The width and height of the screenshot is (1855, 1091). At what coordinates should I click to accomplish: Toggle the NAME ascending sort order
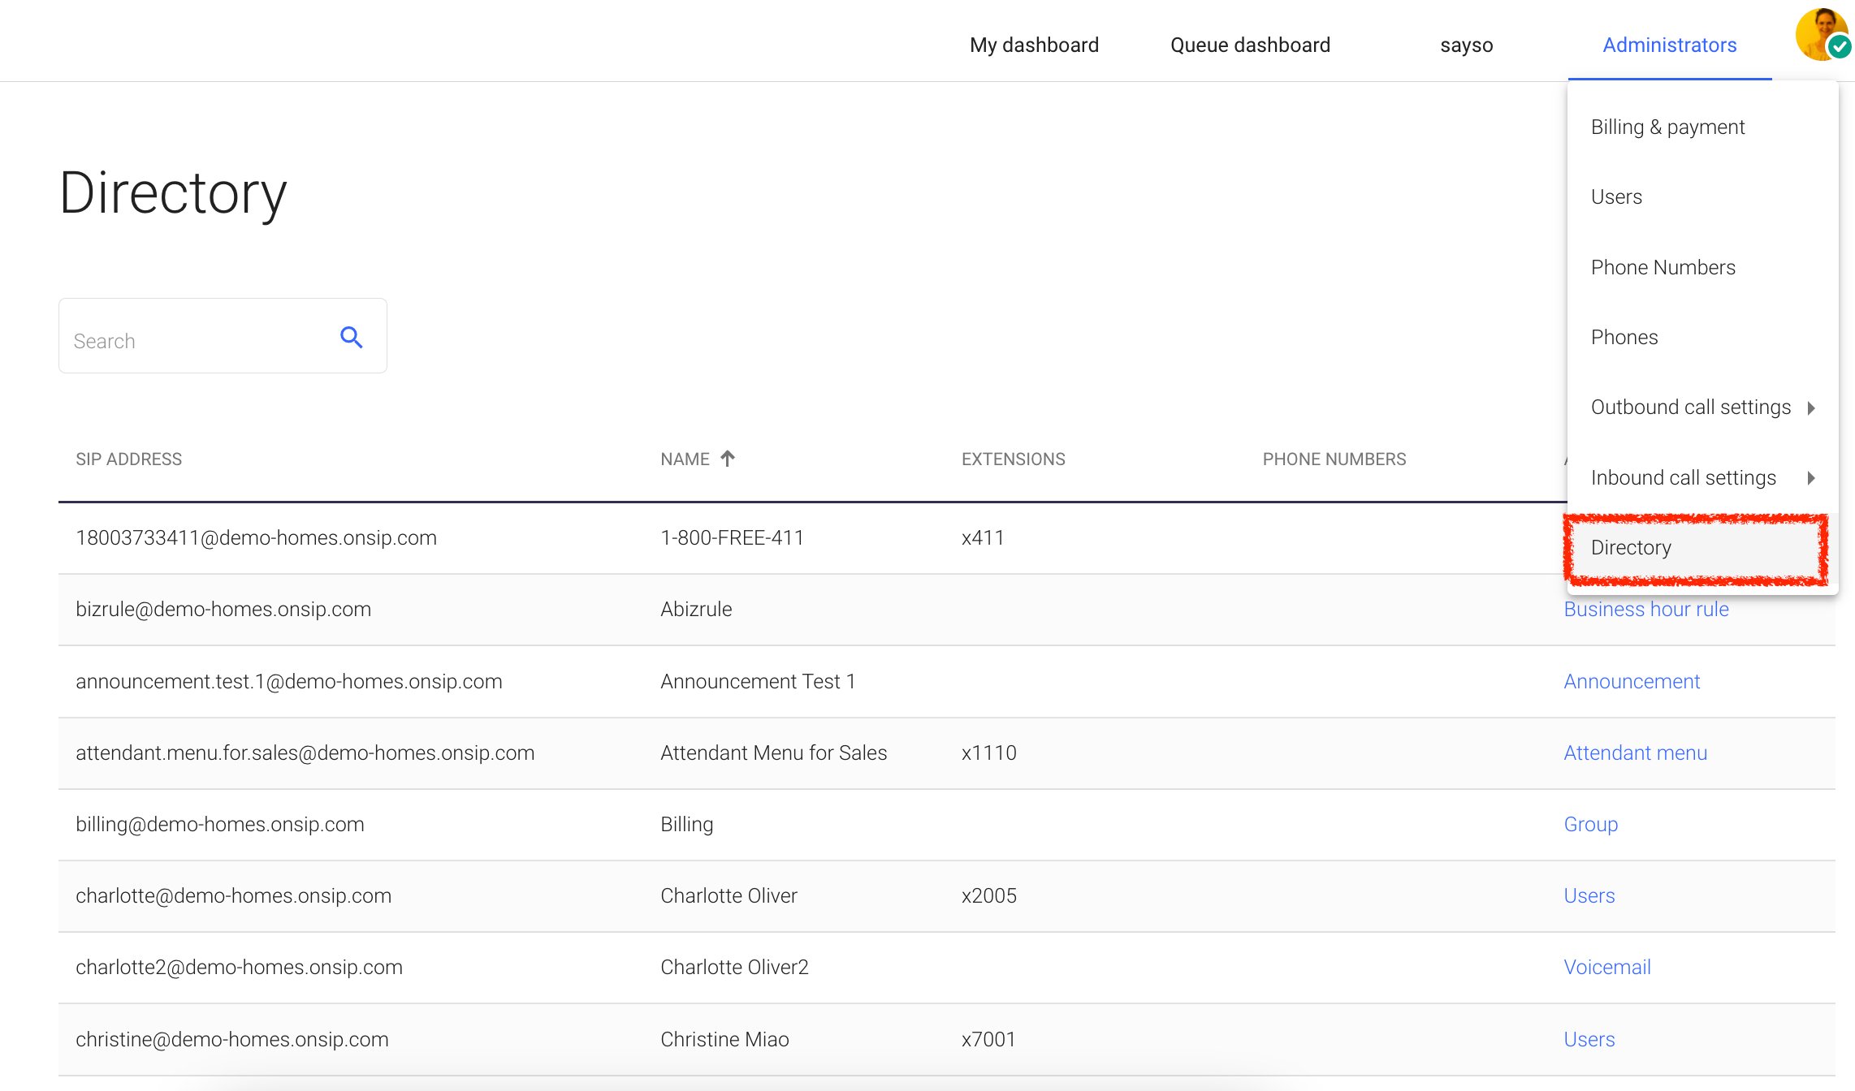pyautogui.click(x=698, y=459)
